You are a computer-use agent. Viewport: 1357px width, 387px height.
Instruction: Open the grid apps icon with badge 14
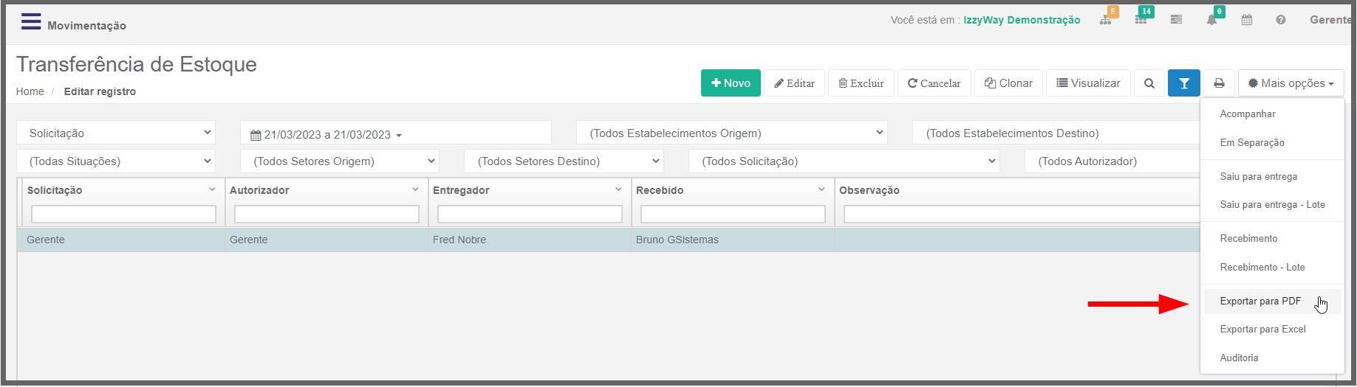coord(1141,20)
